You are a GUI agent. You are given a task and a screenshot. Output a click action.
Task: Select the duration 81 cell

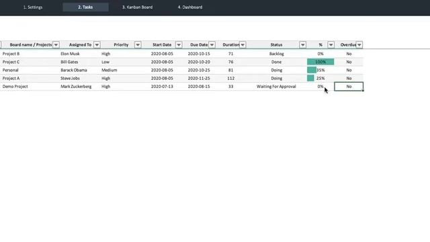[x=230, y=70]
